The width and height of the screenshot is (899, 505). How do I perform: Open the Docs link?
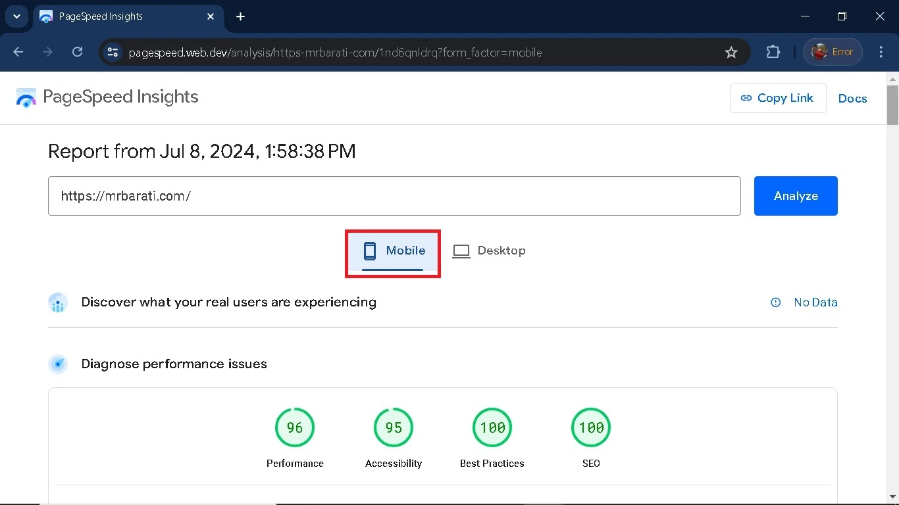tap(852, 99)
